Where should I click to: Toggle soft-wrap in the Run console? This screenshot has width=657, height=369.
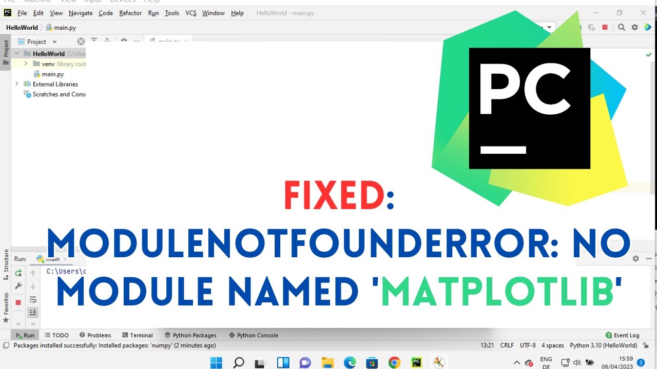click(33, 300)
